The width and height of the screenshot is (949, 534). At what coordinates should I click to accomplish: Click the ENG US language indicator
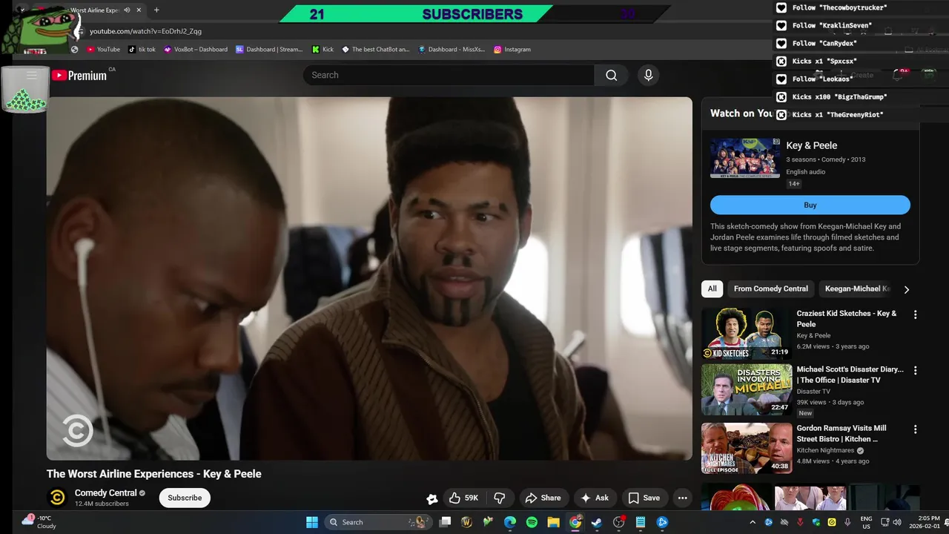click(866, 522)
